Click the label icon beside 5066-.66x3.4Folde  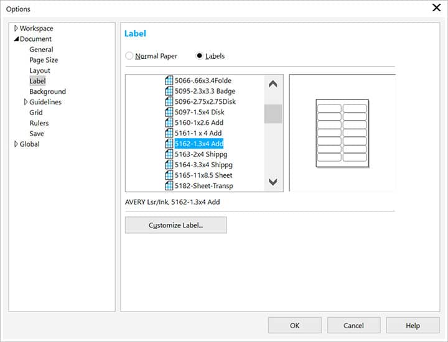coord(169,80)
